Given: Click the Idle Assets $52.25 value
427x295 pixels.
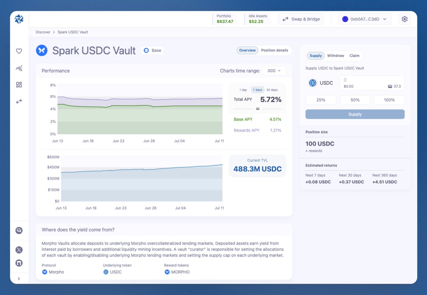Looking at the screenshot, I should click(256, 21).
